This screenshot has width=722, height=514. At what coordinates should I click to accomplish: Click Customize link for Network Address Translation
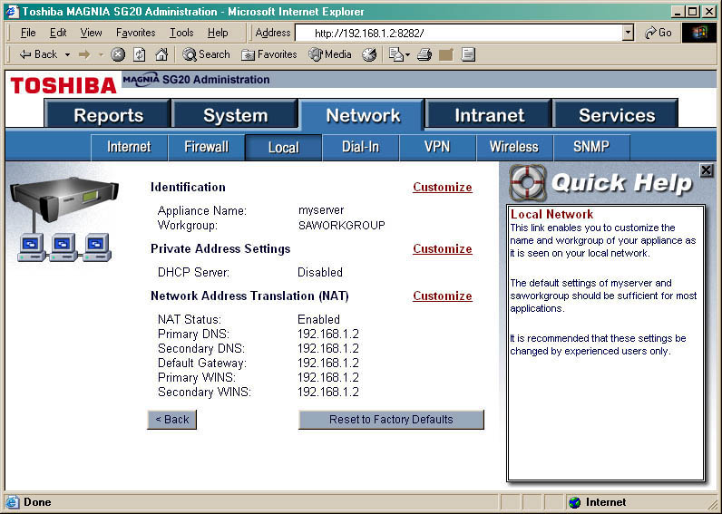coord(443,296)
